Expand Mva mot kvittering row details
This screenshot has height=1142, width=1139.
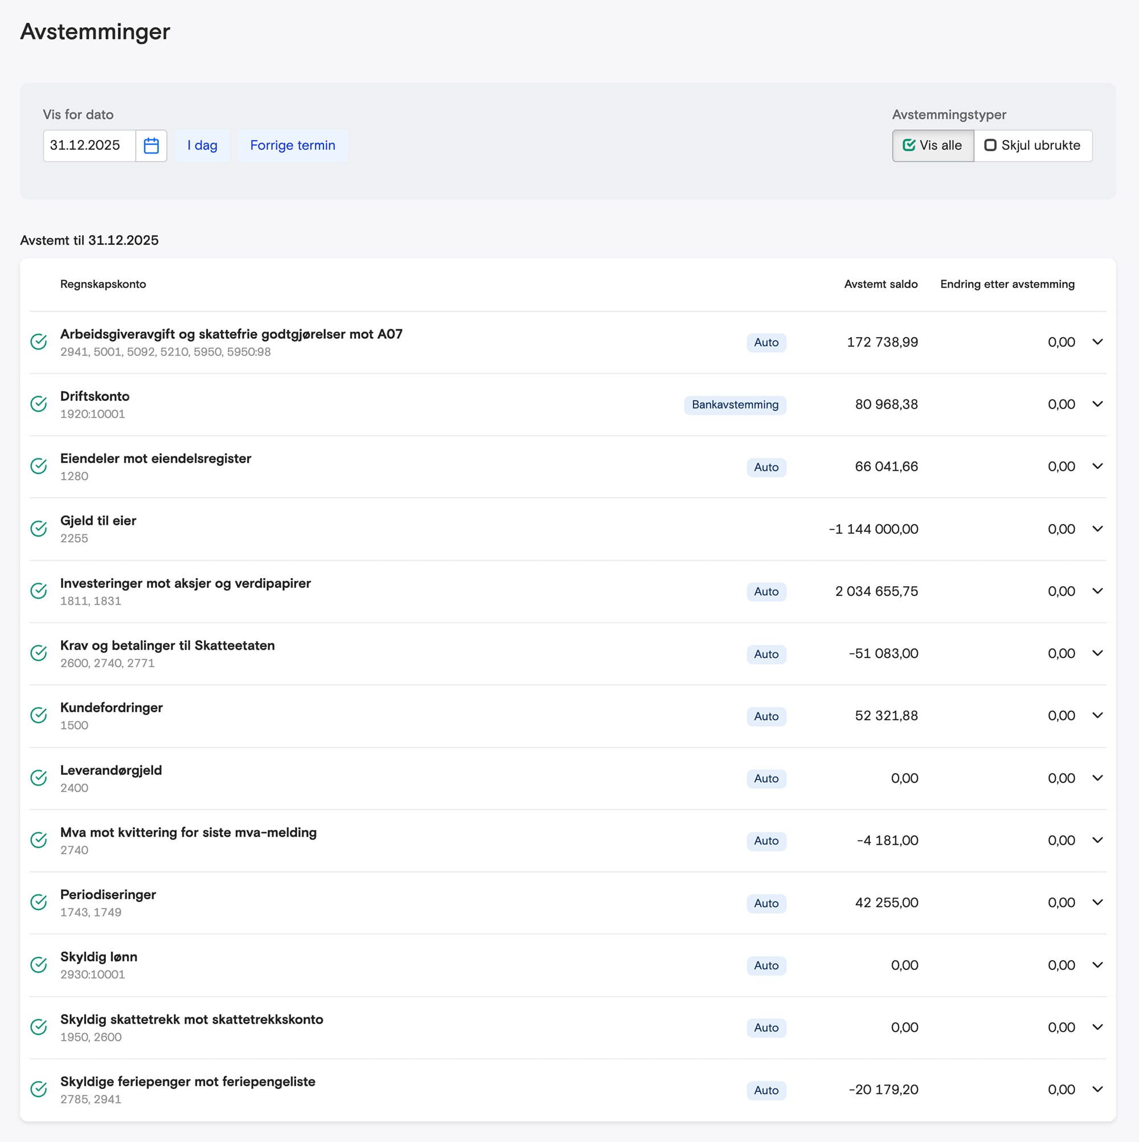pyautogui.click(x=1097, y=841)
